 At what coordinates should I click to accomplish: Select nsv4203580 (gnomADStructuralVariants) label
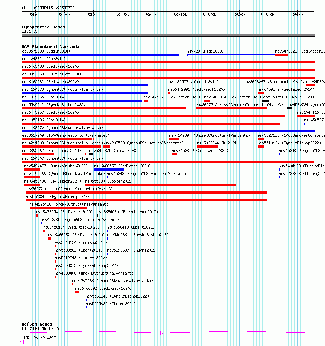(144, 143)
